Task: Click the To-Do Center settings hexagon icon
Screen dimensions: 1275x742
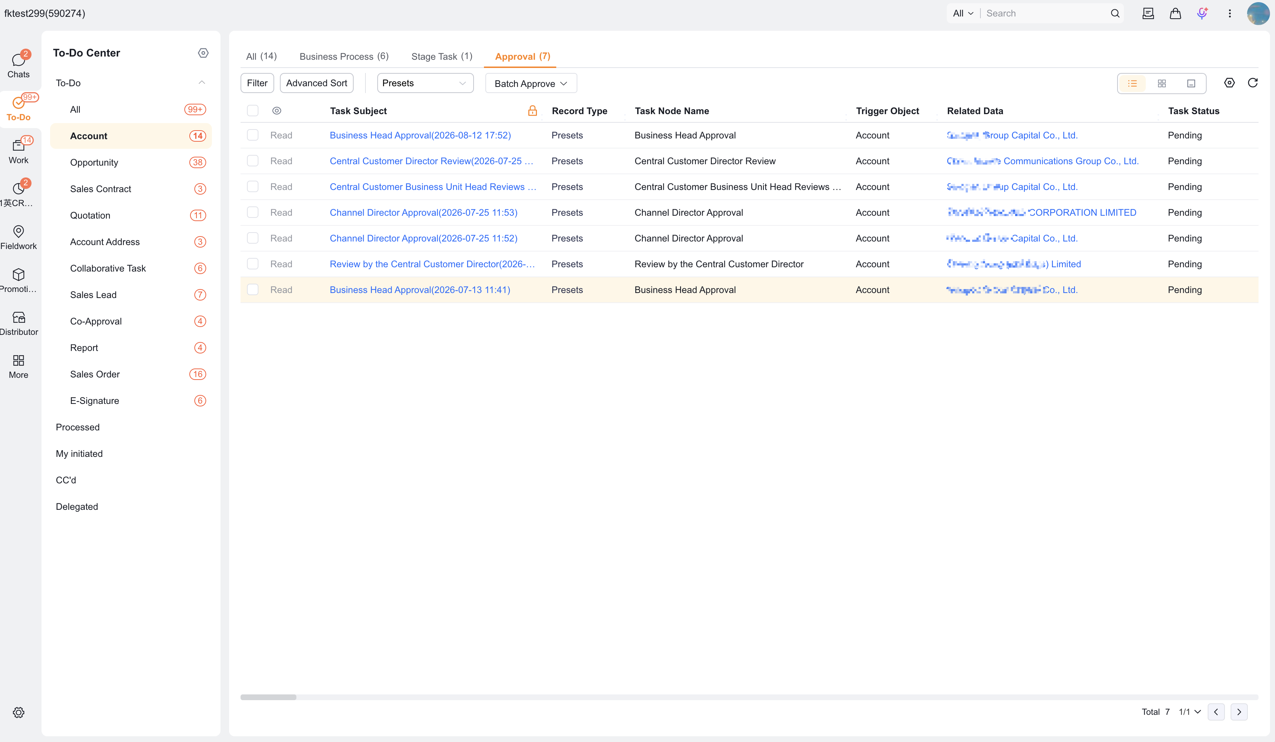Action: (203, 53)
